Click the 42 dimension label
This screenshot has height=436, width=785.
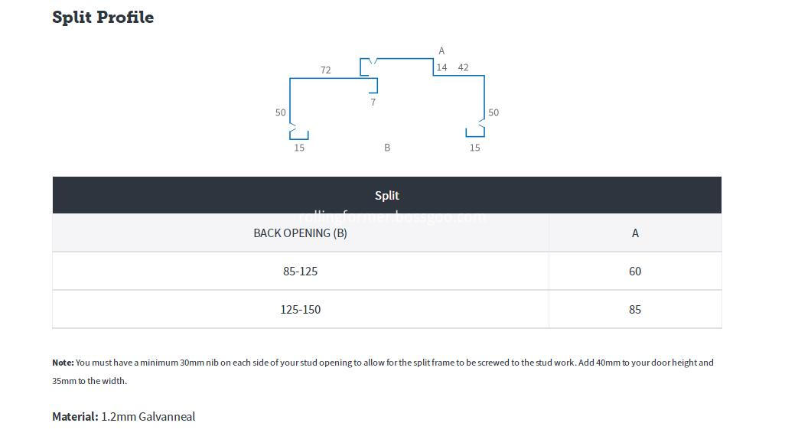coord(463,67)
